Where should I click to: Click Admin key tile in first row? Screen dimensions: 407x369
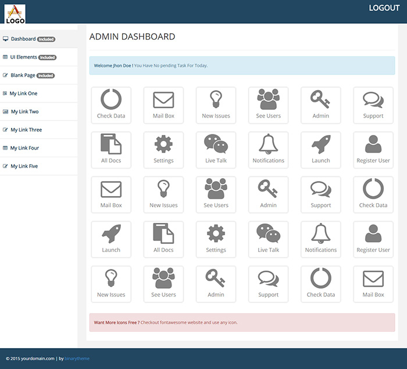[x=321, y=105]
